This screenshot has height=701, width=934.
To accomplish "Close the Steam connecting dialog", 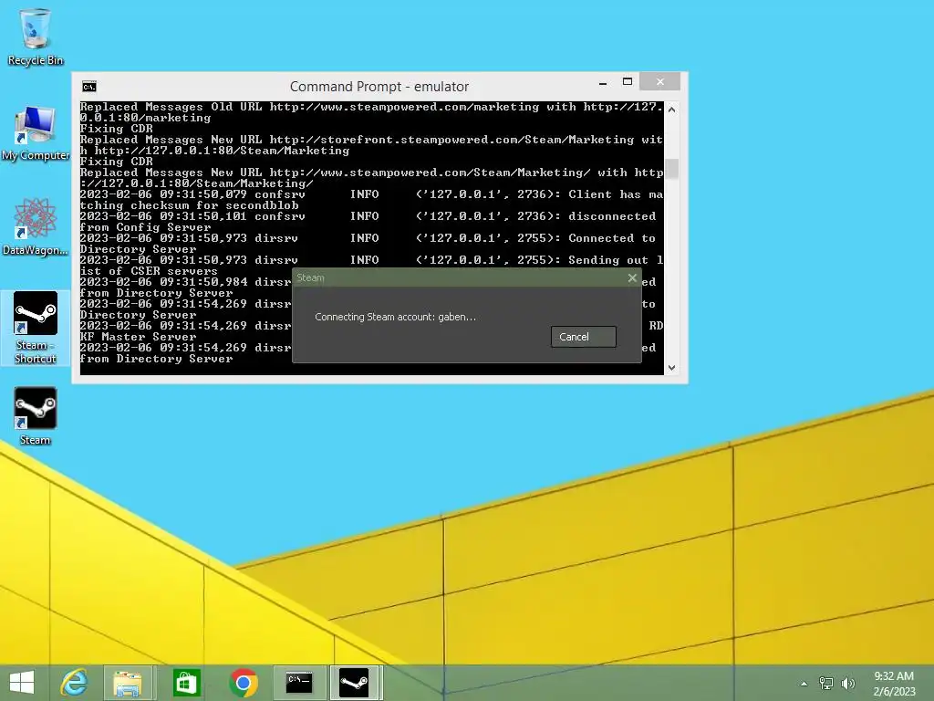I will click(x=632, y=277).
